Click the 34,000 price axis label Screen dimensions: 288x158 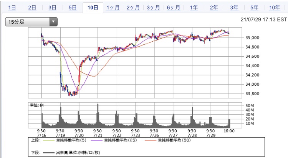pyautogui.click(x=252, y=85)
